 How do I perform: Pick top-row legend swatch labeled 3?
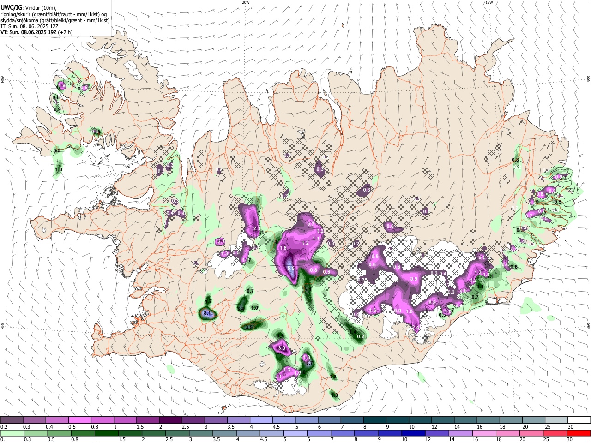coord(216,420)
